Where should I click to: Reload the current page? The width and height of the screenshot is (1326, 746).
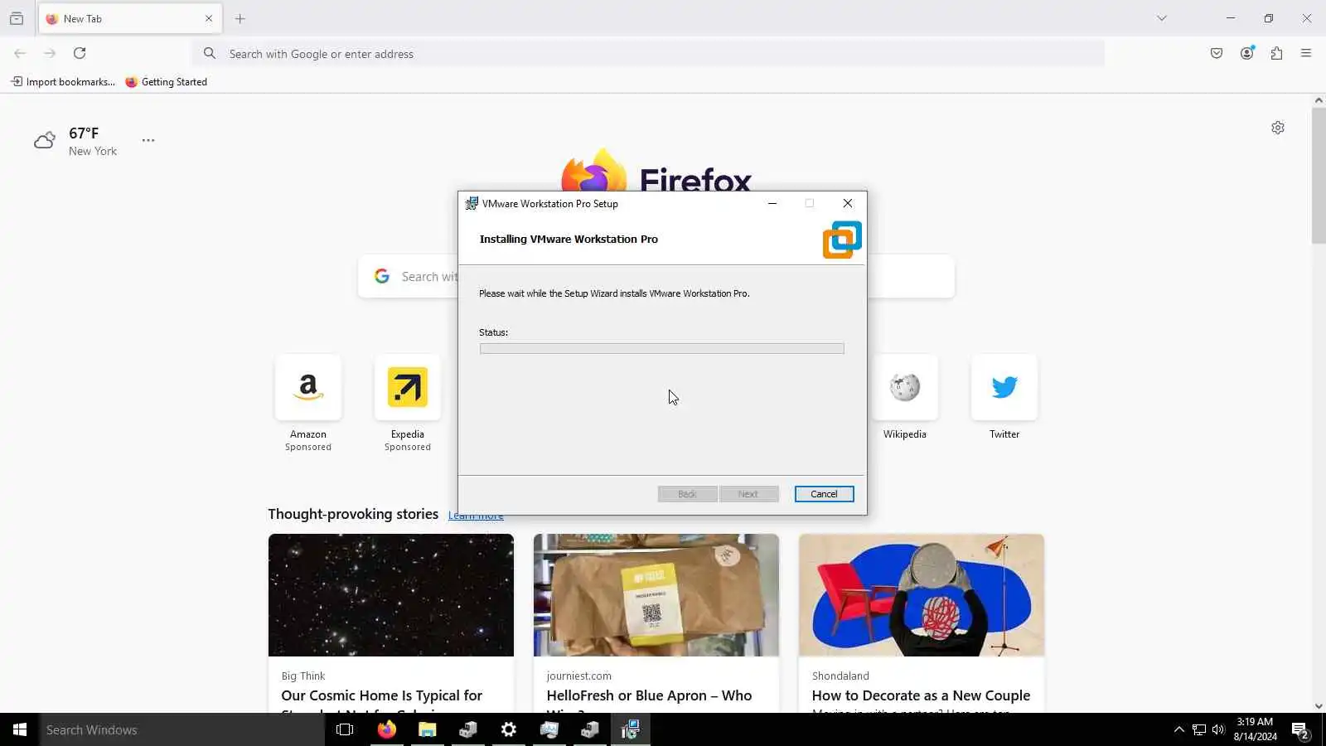tap(80, 54)
